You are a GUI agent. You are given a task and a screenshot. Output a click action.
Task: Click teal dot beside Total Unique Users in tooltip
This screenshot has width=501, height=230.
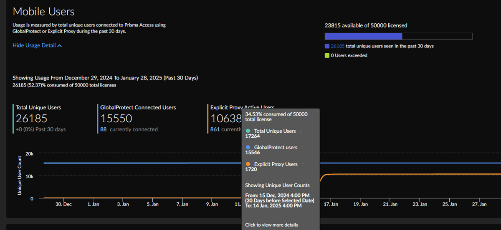pos(248,131)
